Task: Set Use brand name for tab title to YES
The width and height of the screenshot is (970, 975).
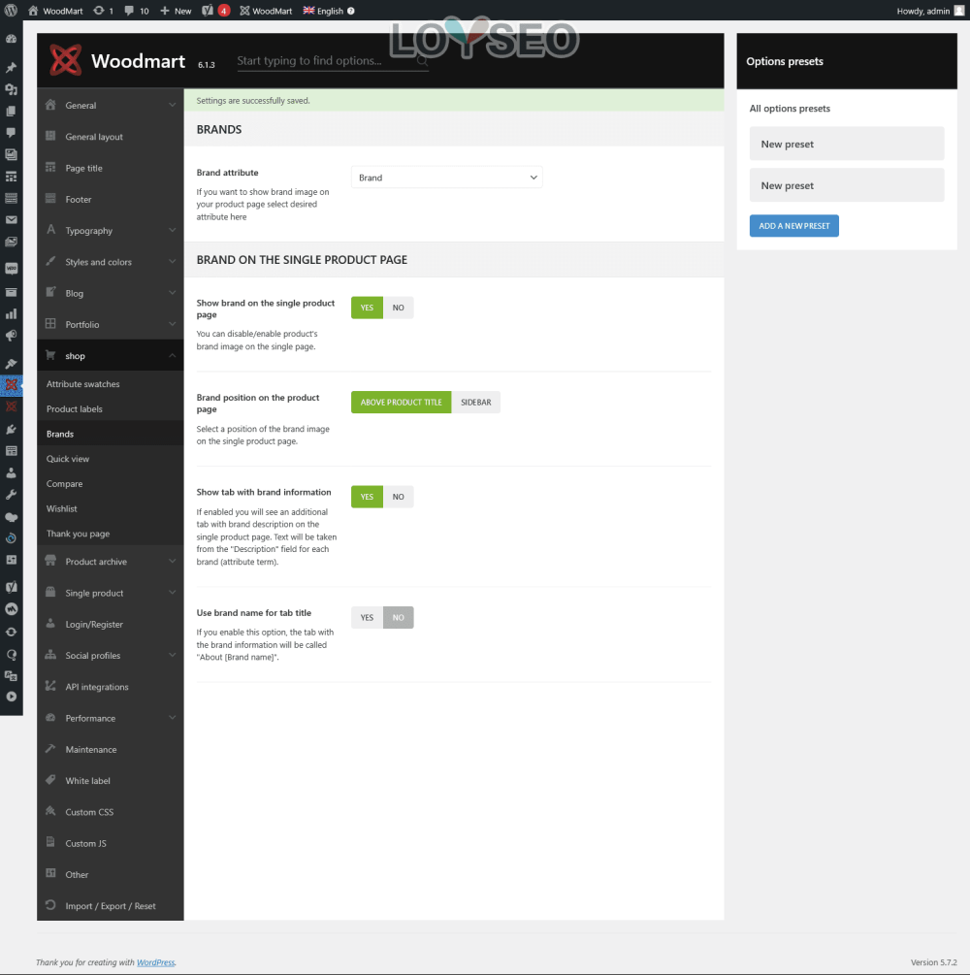Action: pyautogui.click(x=367, y=617)
